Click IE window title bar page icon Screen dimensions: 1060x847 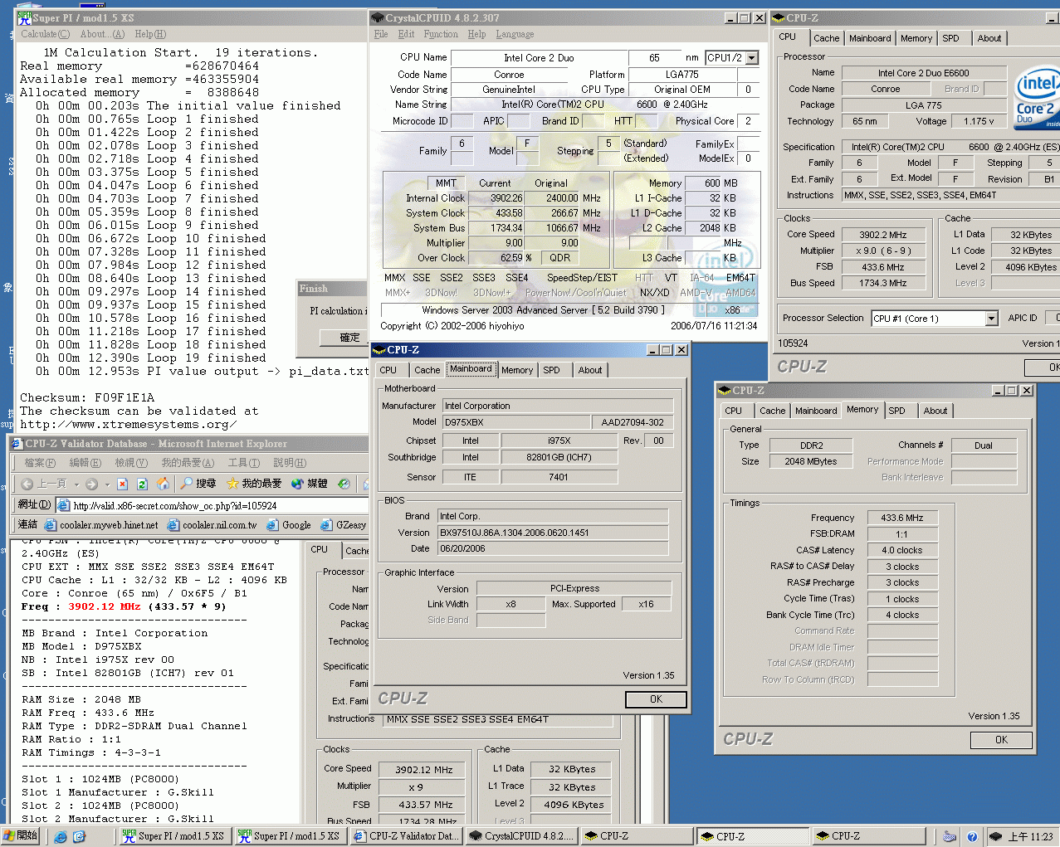(17, 444)
